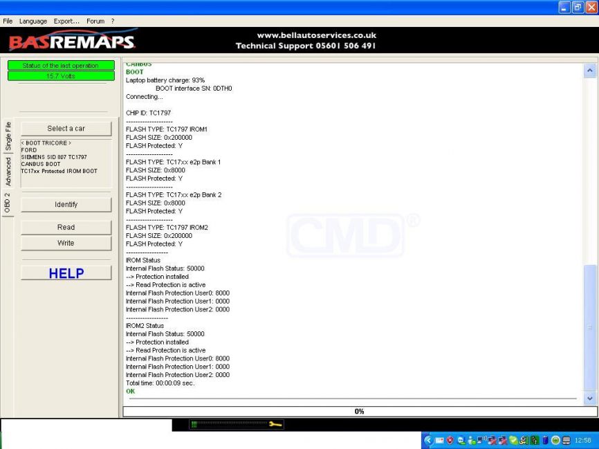Open the Export... menu
Screen dimensions: 599x449
pyautogui.click(x=66, y=21)
